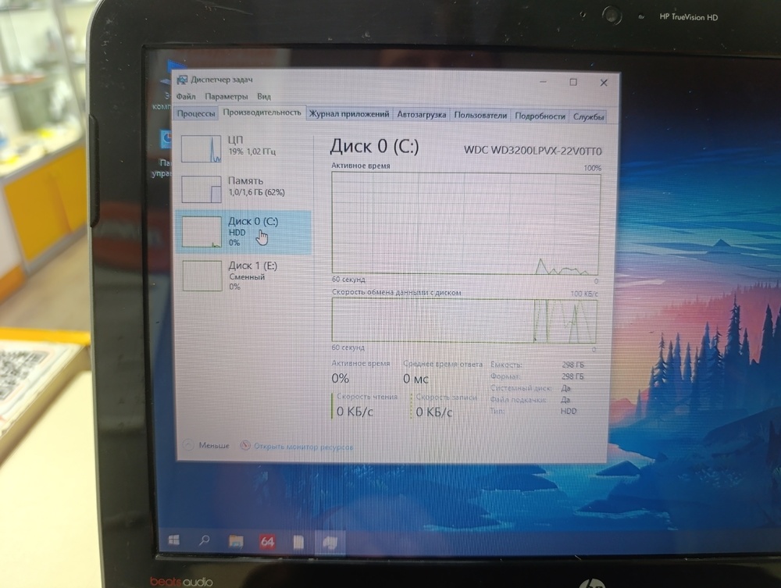This screenshot has height=588, width=781.
Task: Select Диск 1 (E:) removable drive
Action: pos(244,276)
